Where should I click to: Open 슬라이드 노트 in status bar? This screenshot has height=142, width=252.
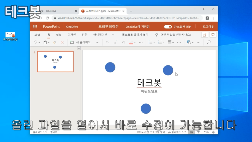pyautogui.click(x=177, y=132)
